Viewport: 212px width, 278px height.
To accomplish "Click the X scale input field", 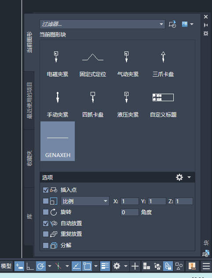I will (130, 201).
